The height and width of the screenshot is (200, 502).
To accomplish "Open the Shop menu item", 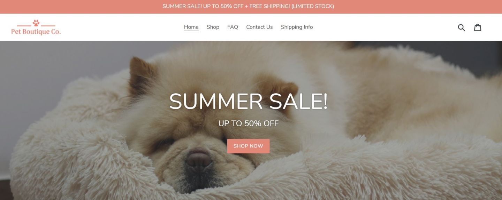I will (213, 27).
